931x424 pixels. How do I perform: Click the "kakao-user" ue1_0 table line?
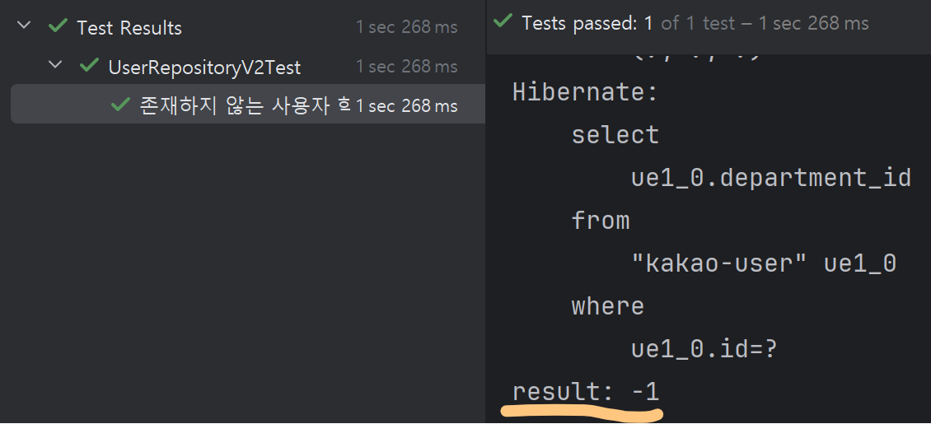pyautogui.click(x=763, y=264)
